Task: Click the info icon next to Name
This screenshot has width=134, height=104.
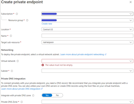Action: point(11,36)
